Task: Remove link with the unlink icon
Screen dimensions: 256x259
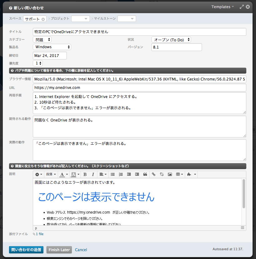Action: pos(162,174)
